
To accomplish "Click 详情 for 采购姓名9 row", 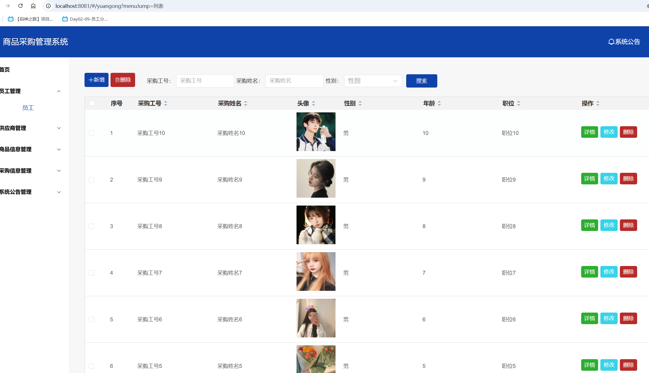I will [589, 179].
